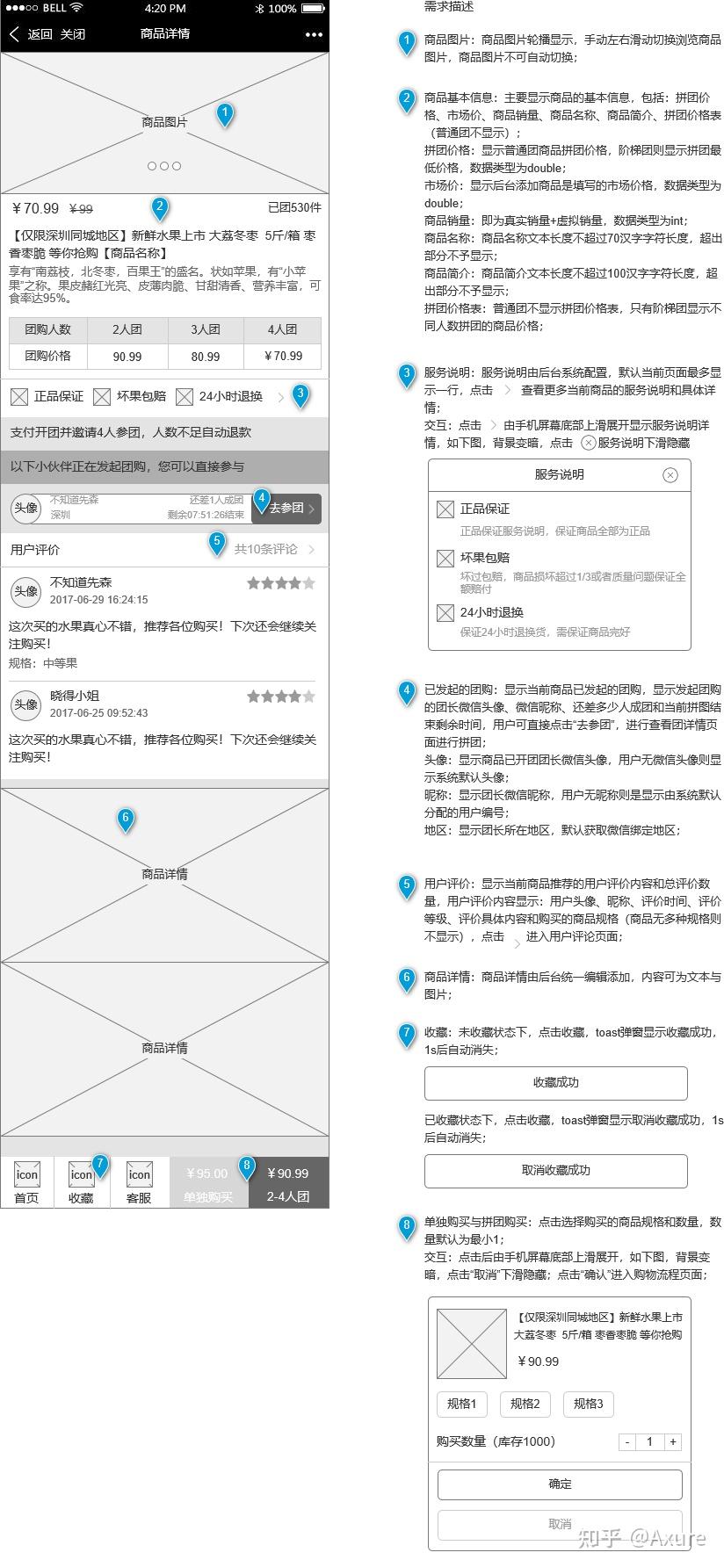724x1567 pixels.
Task: Open the three-dot more menu
Action: click(314, 35)
